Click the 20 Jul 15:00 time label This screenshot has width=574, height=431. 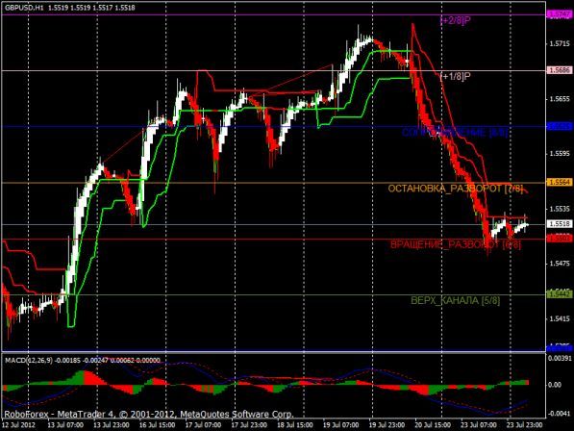(433, 425)
